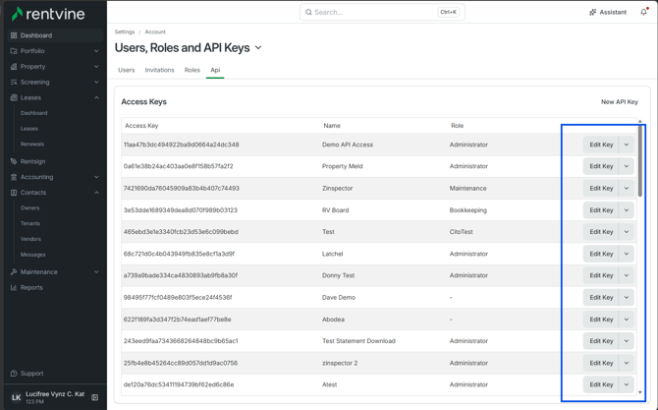This screenshot has width=658, height=410.
Task: Click the search magnifier icon
Action: (308, 12)
